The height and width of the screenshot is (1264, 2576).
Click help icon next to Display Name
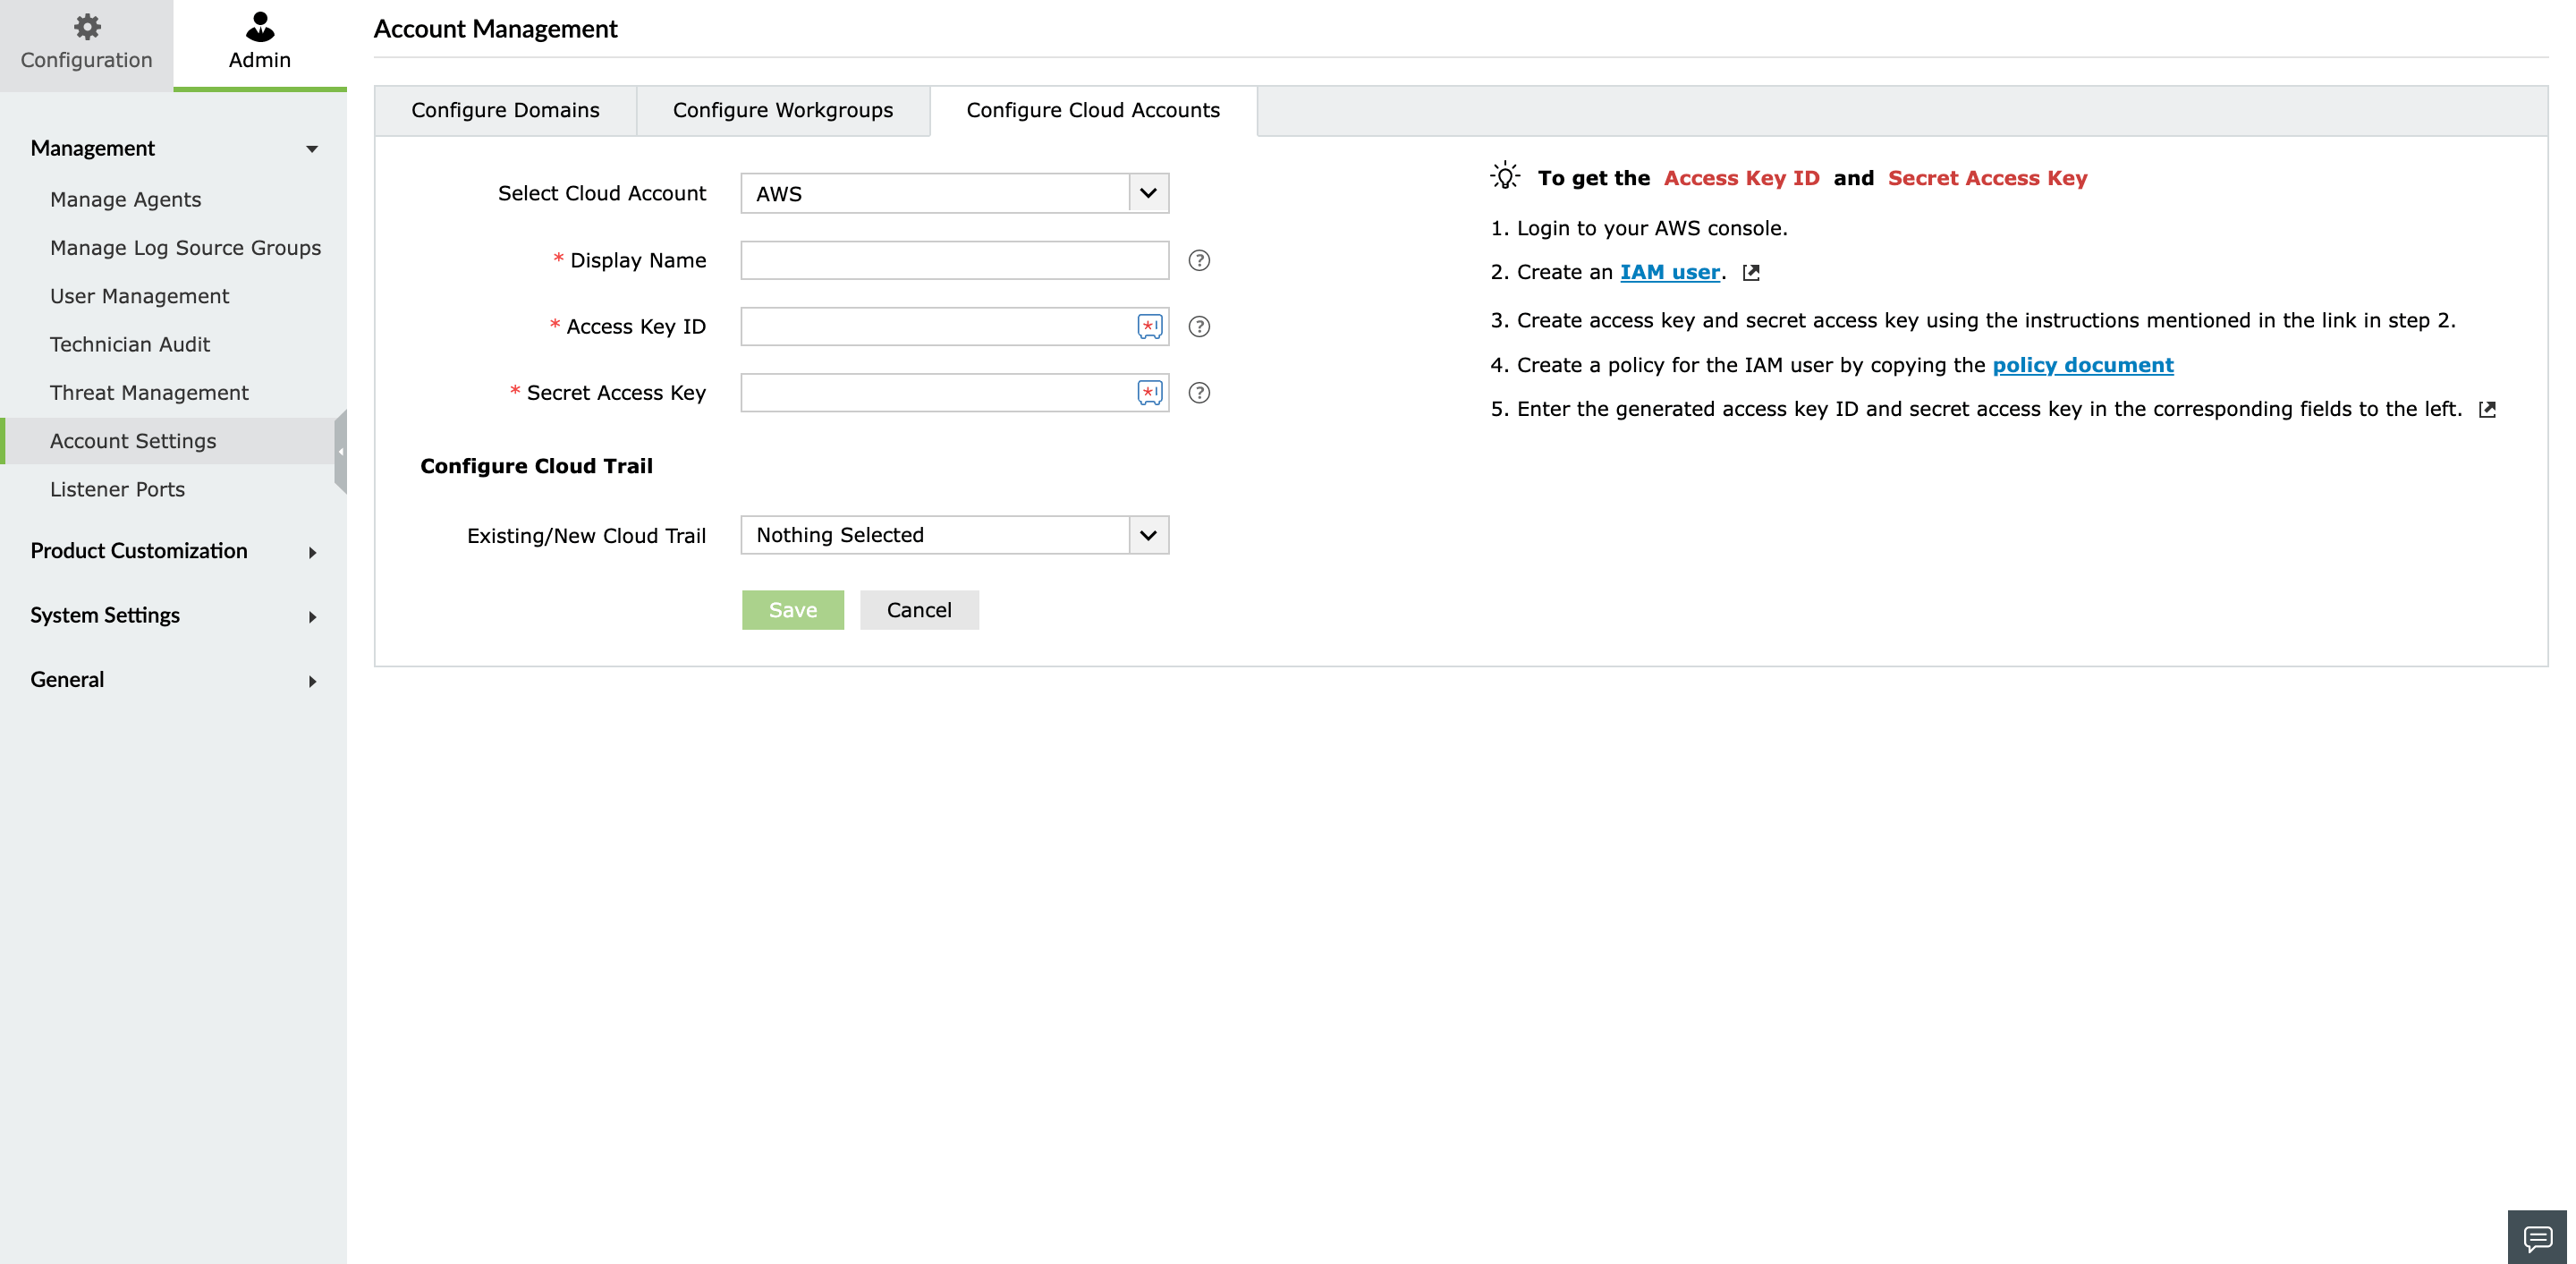1199,260
